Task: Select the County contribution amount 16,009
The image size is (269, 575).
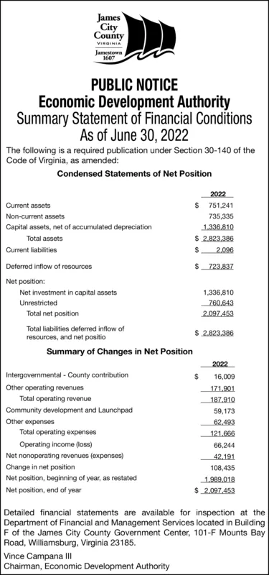Action: (224, 377)
